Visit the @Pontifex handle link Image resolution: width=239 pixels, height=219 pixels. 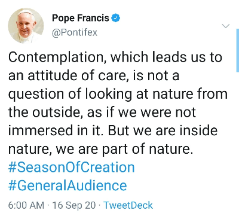75,32
